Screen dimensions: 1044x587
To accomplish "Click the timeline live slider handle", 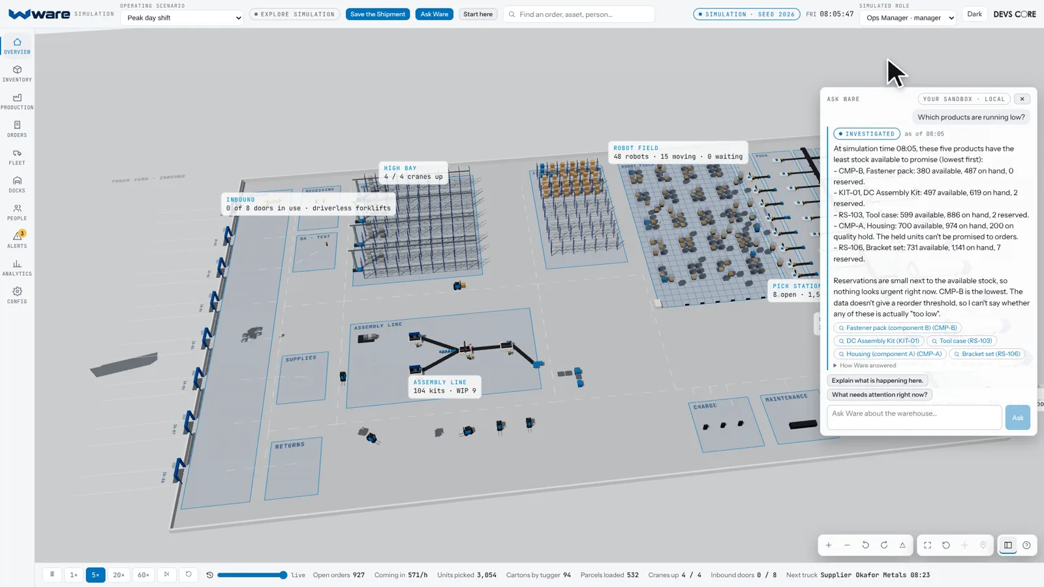I will pyautogui.click(x=283, y=575).
